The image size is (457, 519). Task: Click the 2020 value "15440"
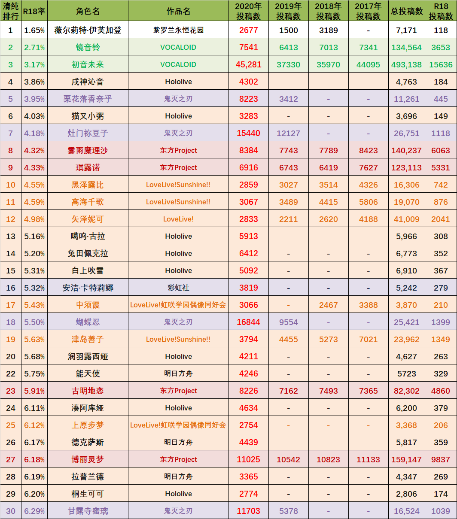[249, 133]
